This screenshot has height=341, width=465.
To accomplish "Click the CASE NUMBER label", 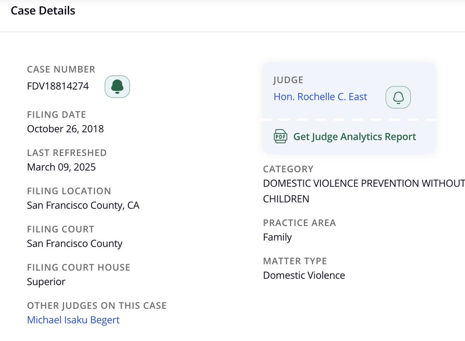I will [60, 69].
